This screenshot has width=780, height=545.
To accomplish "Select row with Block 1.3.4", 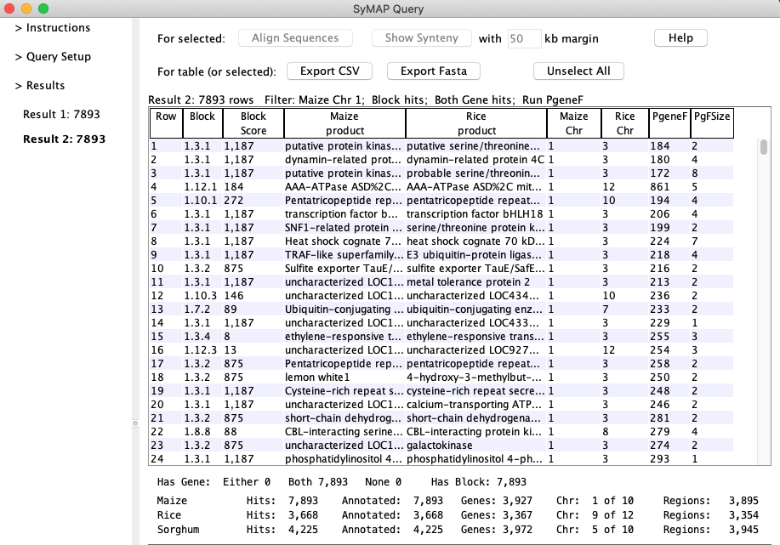I will point(441,337).
